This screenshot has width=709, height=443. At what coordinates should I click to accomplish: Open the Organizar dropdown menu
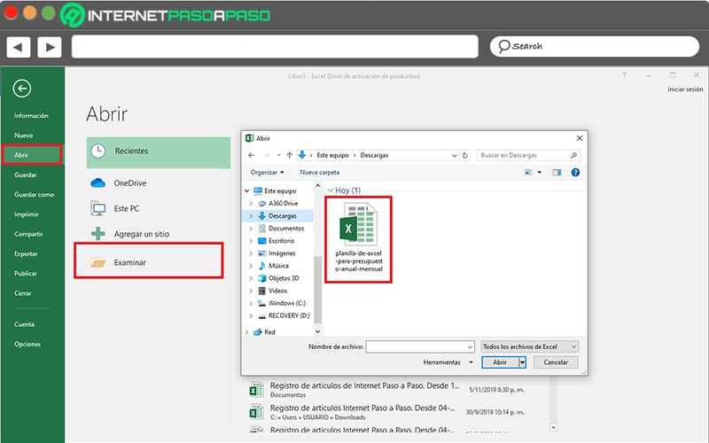268,172
